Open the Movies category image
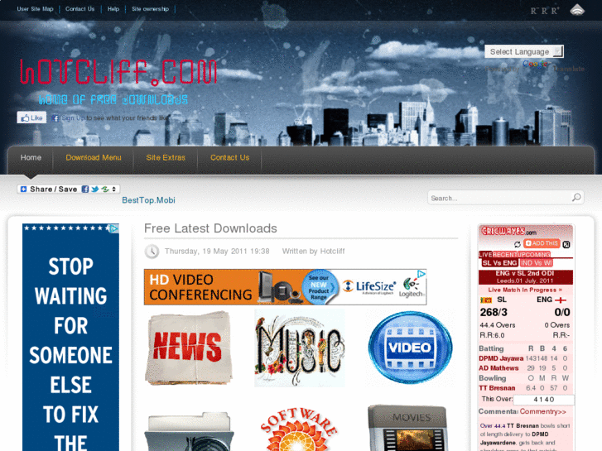Screen dimensions: 602x451 (408, 428)
